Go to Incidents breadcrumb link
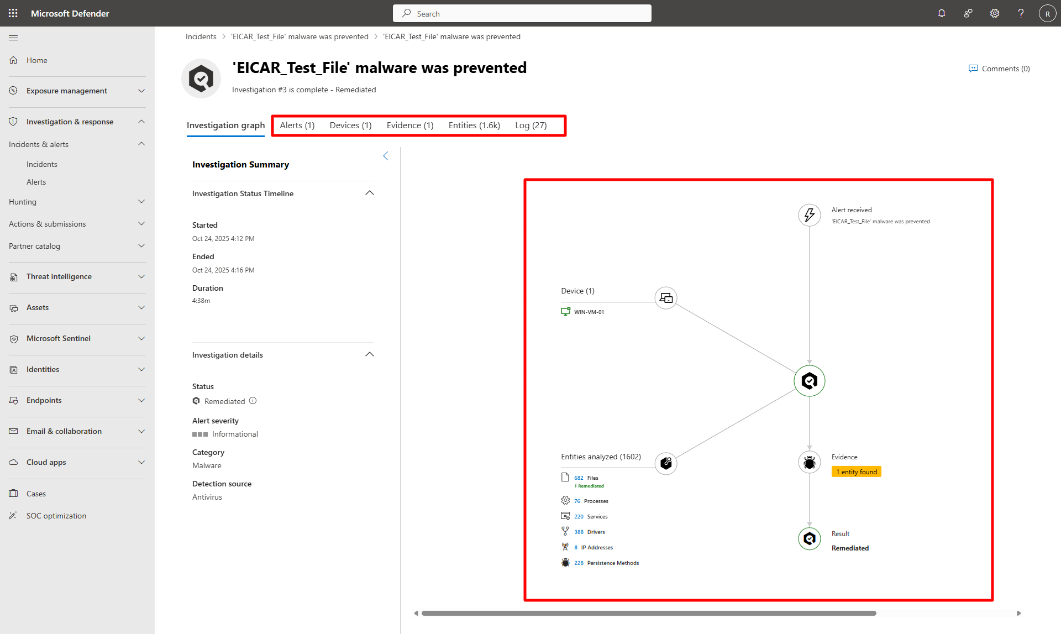Image resolution: width=1061 pixels, height=634 pixels. [201, 36]
